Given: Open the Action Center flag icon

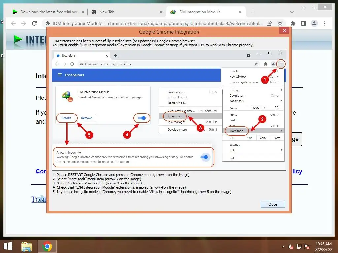Looking at the screenshot, I should [307, 247].
